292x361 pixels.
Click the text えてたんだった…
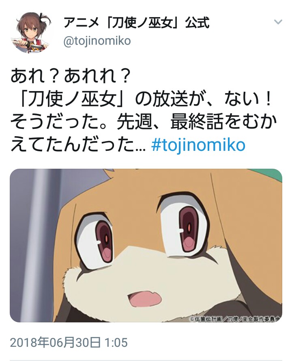click(78, 145)
